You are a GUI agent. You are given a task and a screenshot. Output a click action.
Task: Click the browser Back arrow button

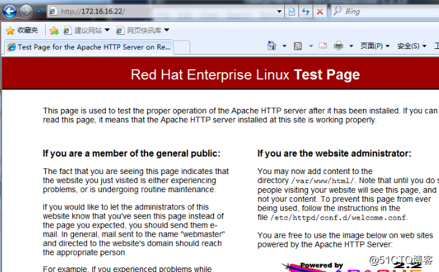10,11
